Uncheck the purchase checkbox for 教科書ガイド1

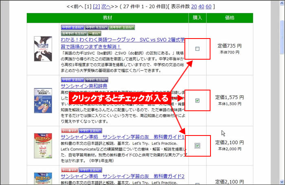[x=197, y=146]
